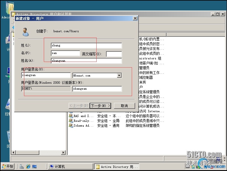
Task: Select the RAS and I... list row name
Action: tap(83, 116)
